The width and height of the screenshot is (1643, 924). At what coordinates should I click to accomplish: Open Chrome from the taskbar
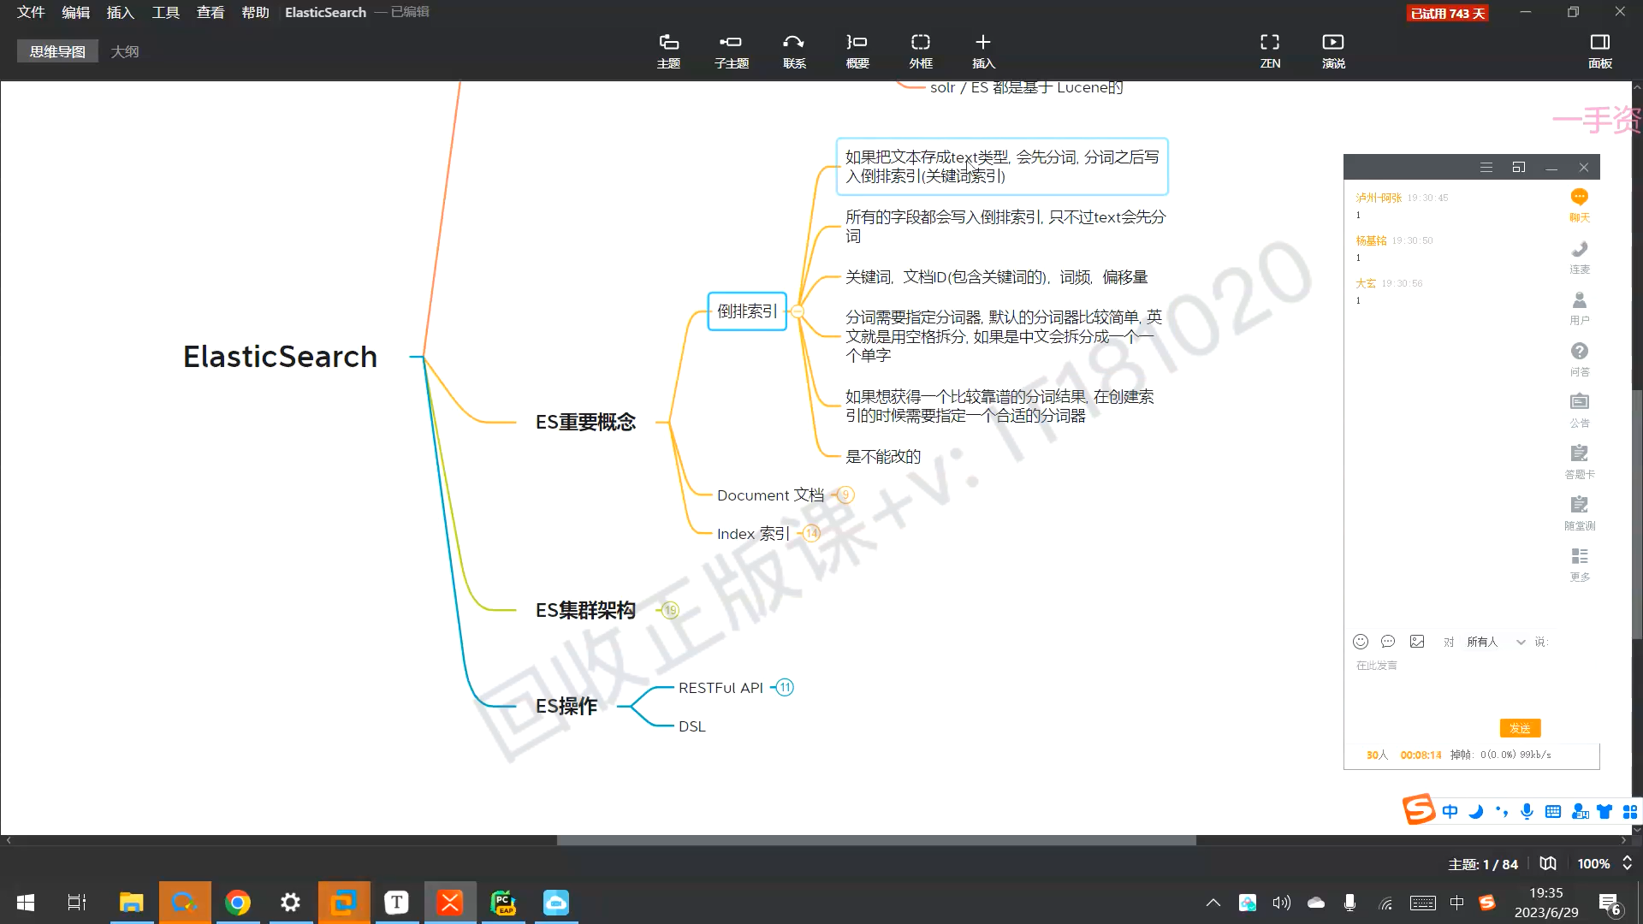tap(238, 903)
